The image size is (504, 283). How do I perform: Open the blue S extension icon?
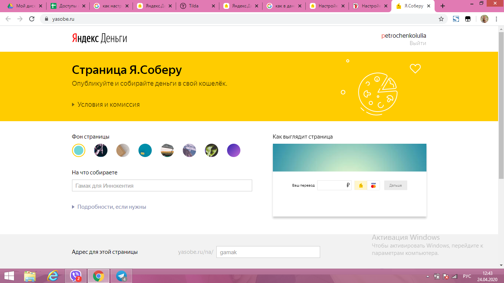click(x=456, y=19)
